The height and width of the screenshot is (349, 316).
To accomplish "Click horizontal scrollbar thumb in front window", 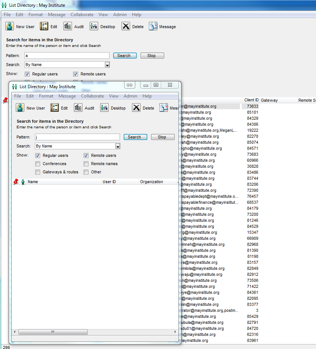I will pyautogui.click(x=53, y=332).
